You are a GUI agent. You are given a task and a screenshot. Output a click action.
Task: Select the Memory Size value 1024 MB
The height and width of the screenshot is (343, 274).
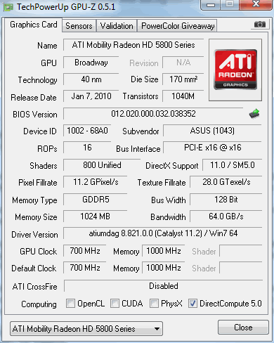click(96, 216)
